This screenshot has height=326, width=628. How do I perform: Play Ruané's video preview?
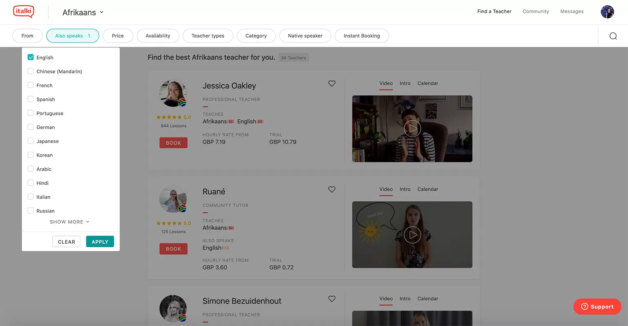pyautogui.click(x=412, y=235)
